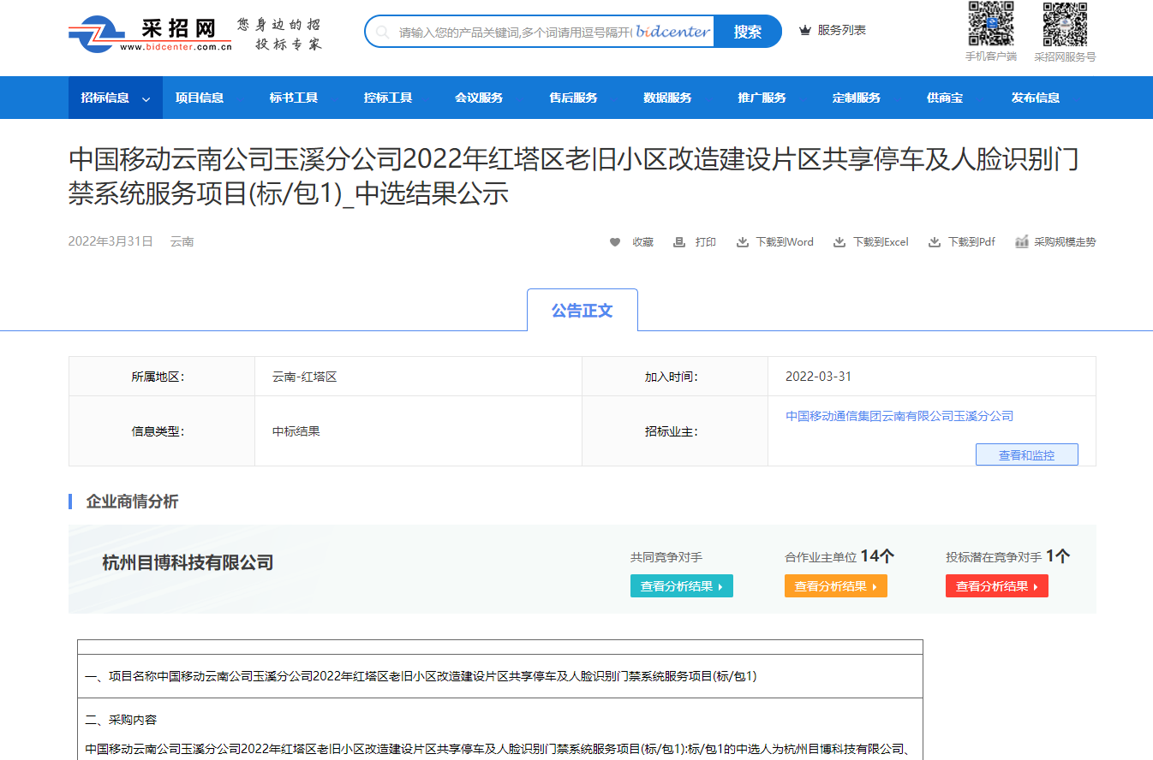Click the 下载到Excel text link
The height and width of the screenshot is (760, 1153).
[x=881, y=242]
